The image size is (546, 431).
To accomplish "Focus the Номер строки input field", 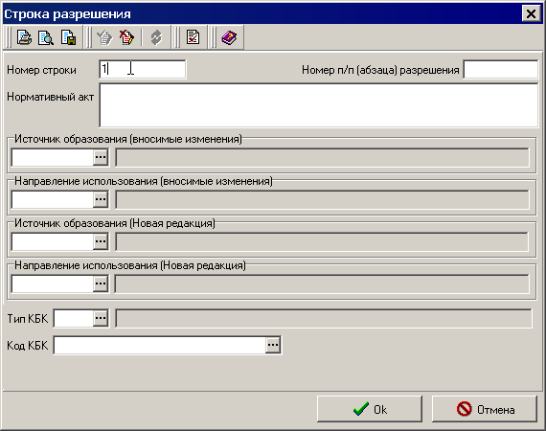I will coord(143,69).
